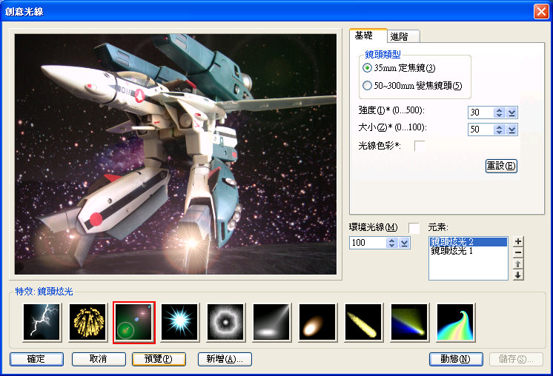Cancel with the 取消 button
553x376 pixels.
tap(99, 359)
